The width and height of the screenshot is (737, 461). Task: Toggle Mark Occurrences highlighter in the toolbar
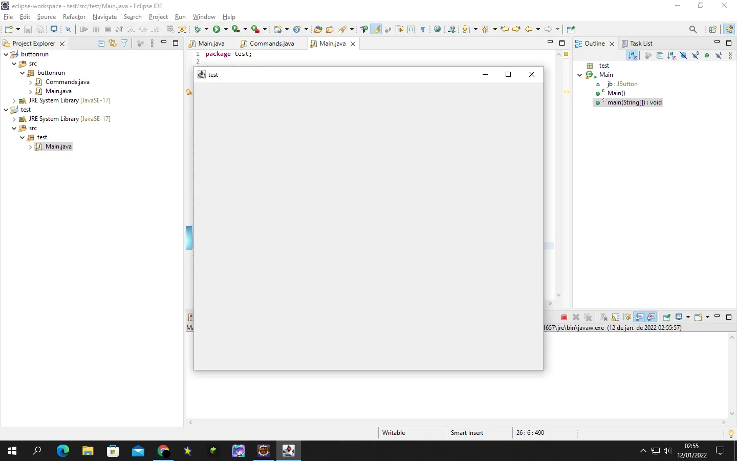[376, 29]
